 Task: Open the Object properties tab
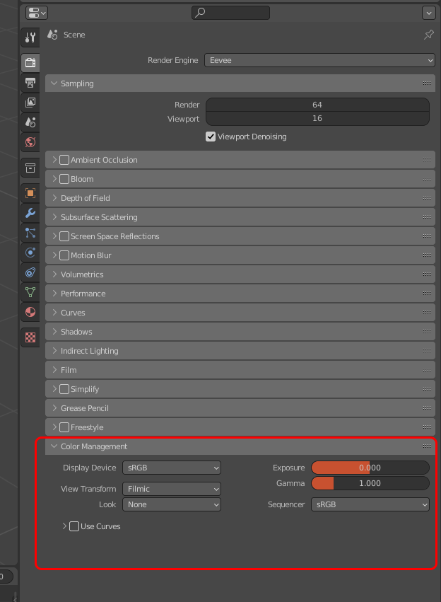click(x=30, y=192)
